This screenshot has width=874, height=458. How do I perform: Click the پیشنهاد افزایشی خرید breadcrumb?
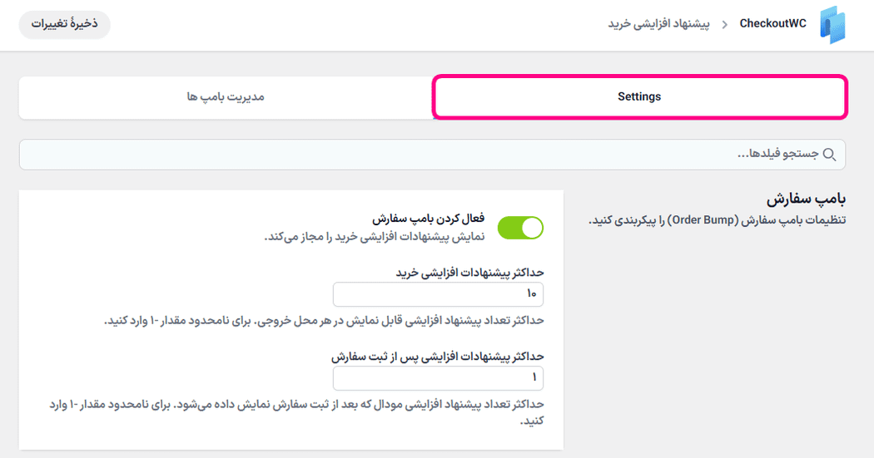(x=659, y=24)
